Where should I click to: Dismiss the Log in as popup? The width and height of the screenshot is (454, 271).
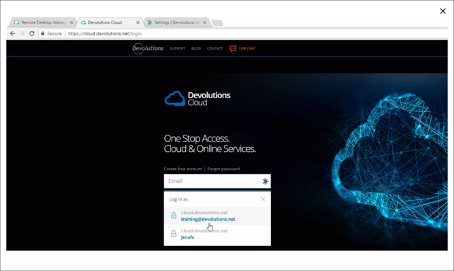coord(263,199)
